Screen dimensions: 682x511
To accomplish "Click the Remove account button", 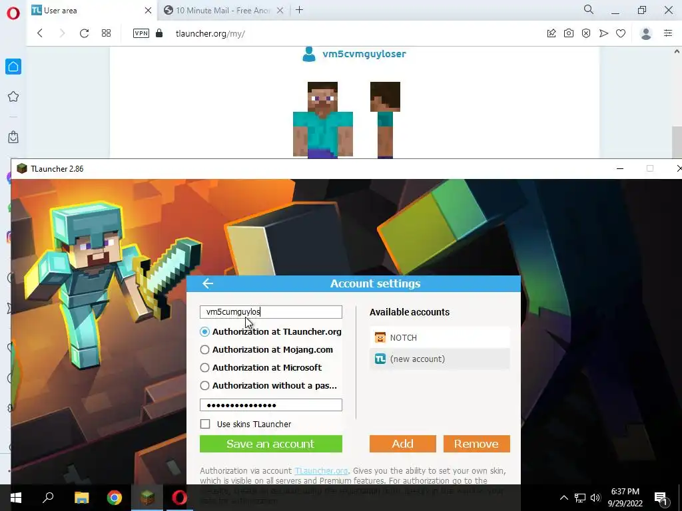I will click(477, 444).
